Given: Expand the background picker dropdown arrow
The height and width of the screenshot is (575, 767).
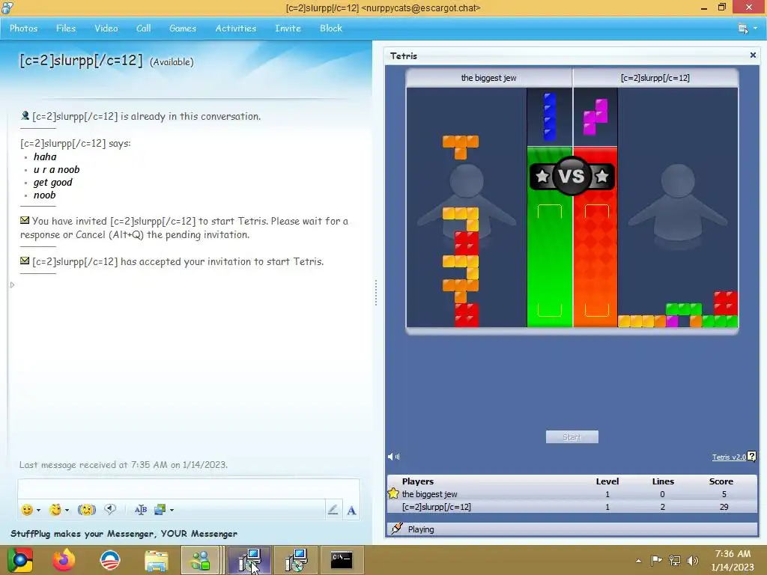Looking at the screenshot, I should (172, 511).
